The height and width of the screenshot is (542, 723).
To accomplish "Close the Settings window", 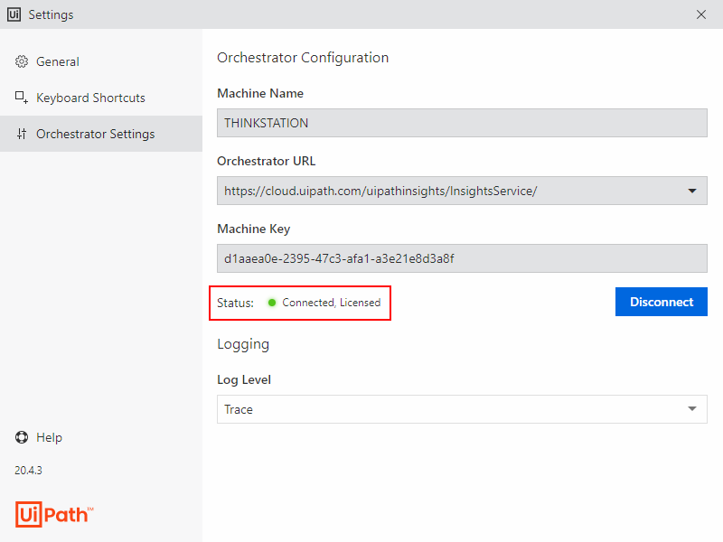I will coord(701,14).
